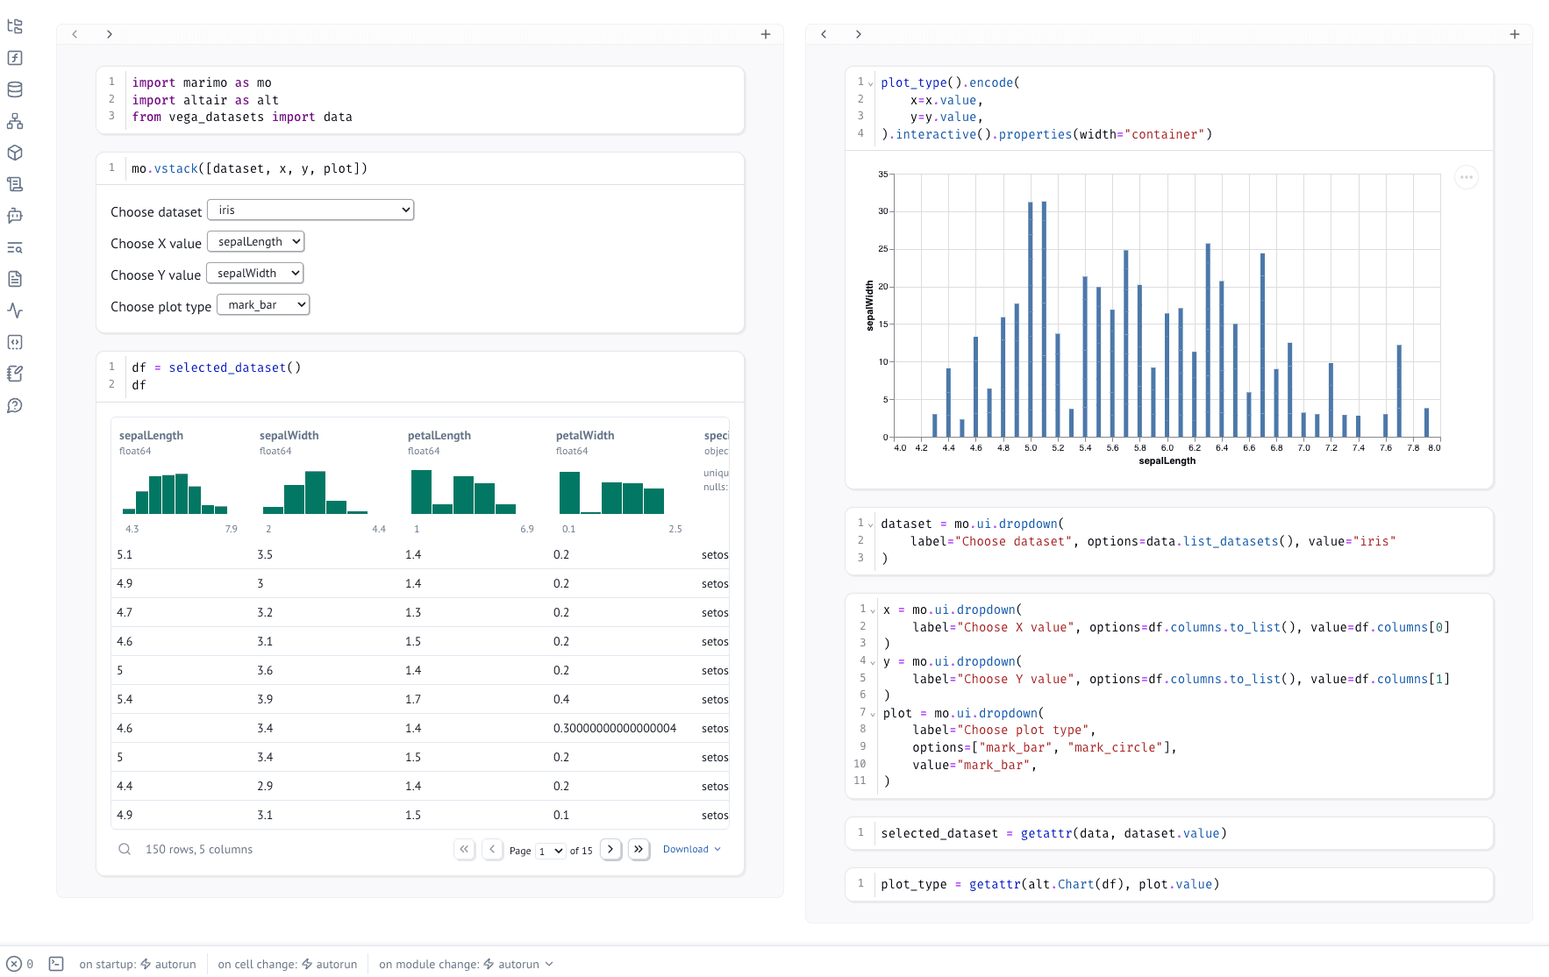The height and width of the screenshot is (977, 1549).
Task: Go to next page of table
Action: pyautogui.click(x=610, y=849)
